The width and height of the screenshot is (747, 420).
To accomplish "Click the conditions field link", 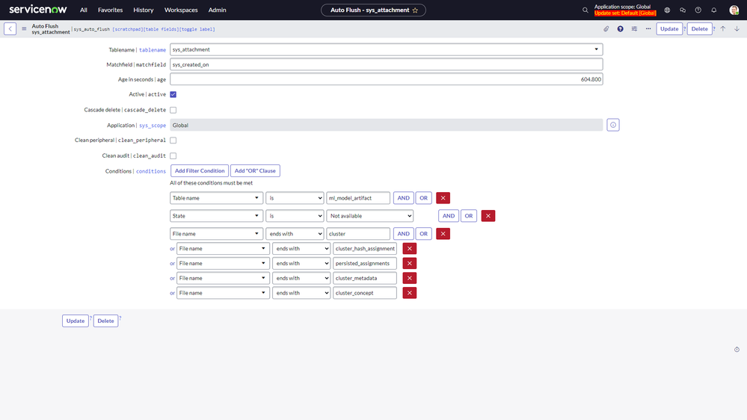I will point(151,171).
